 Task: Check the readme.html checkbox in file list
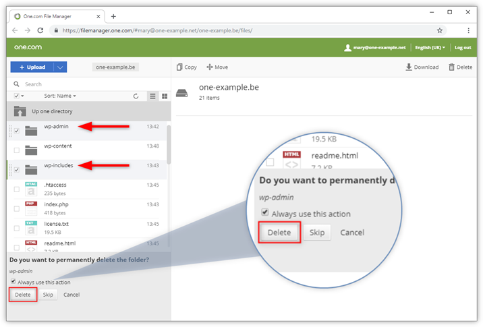[x=17, y=247]
